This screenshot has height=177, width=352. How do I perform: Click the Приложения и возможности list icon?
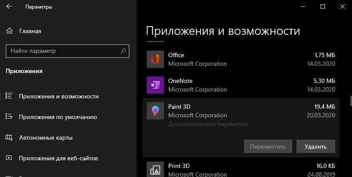9,96
